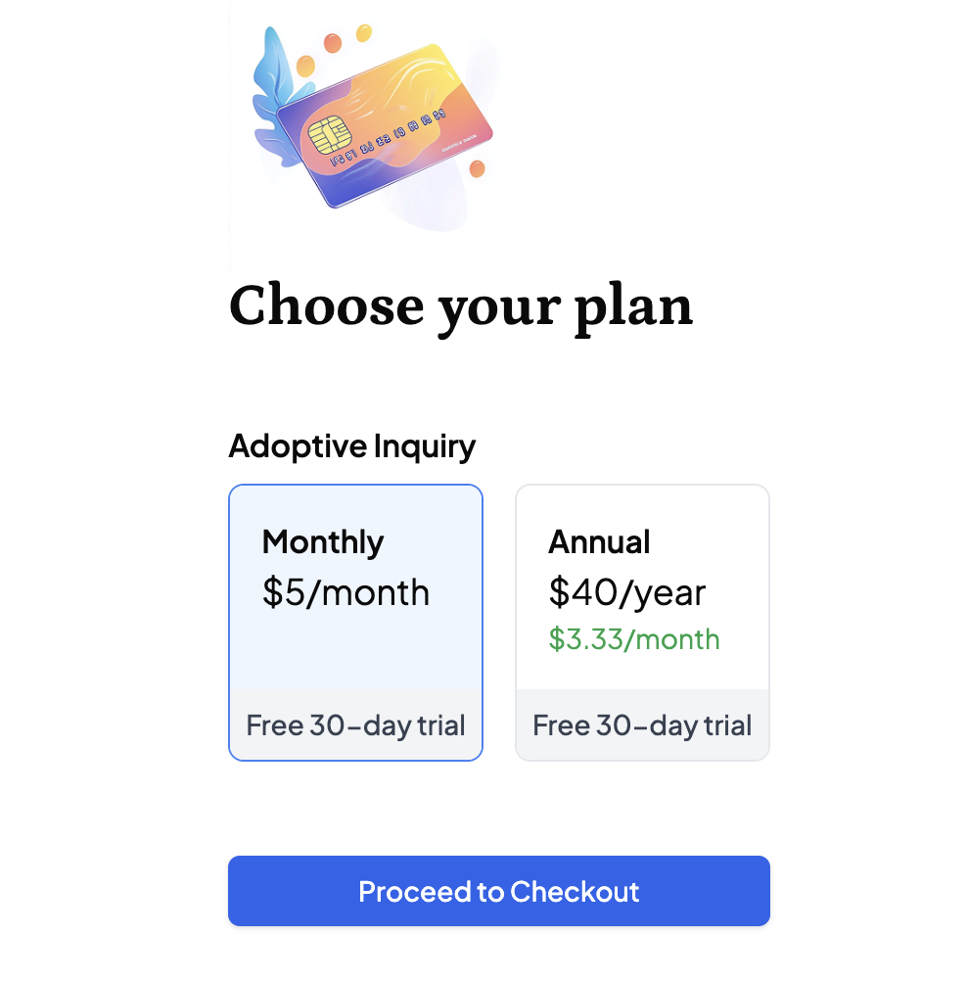The width and height of the screenshot is (967, 981).
Task: Click Proceed to Checkout
Action: (x=499, y=891)
